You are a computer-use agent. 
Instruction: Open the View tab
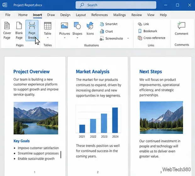pos(151,15)
